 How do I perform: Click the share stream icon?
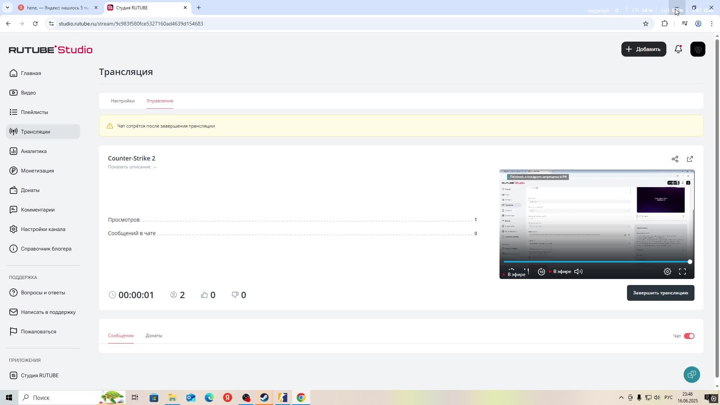(675, 159)
